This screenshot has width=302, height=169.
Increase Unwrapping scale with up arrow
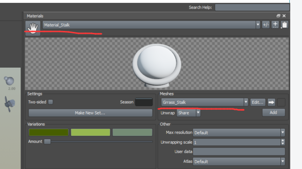pyautogui.click(x=283, y=140)
